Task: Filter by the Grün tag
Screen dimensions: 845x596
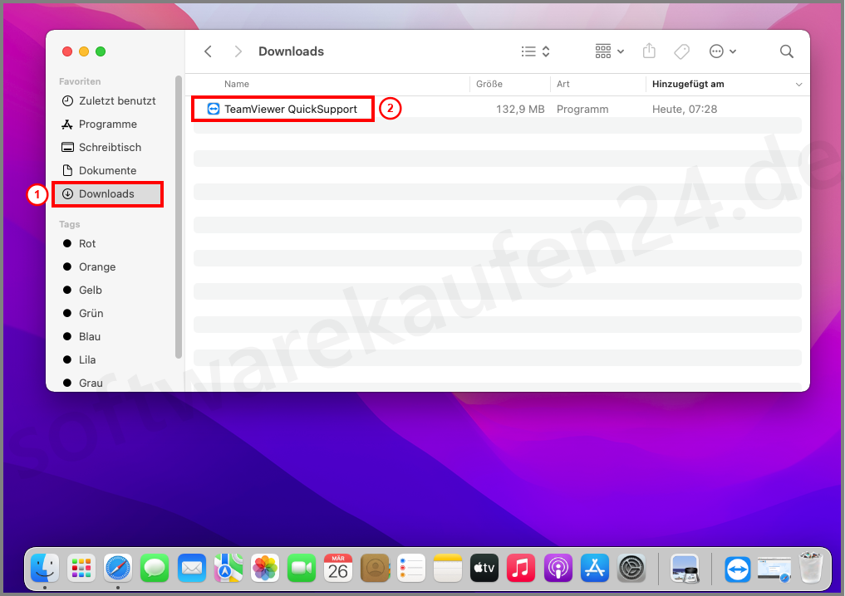Action: (84, 313)
